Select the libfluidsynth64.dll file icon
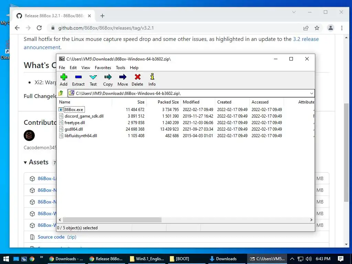Viewport: 352px width, 264px height. click(x=61, y=135)
